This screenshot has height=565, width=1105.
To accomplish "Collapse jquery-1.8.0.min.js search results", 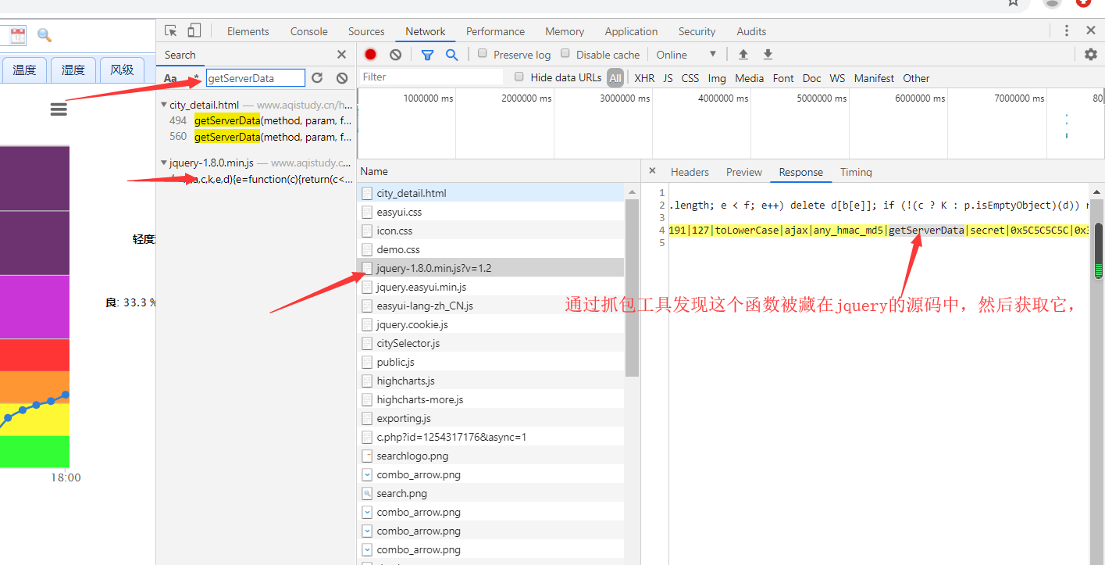I will click(163, 163).
